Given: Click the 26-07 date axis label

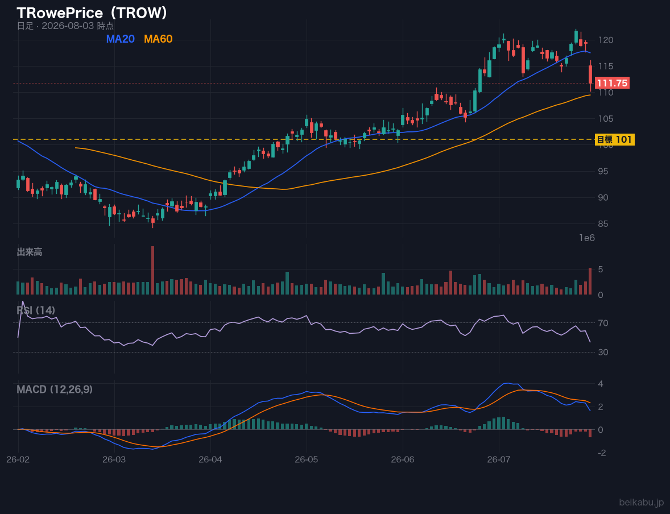Looking at the screenshot, I should coord(499,460).
